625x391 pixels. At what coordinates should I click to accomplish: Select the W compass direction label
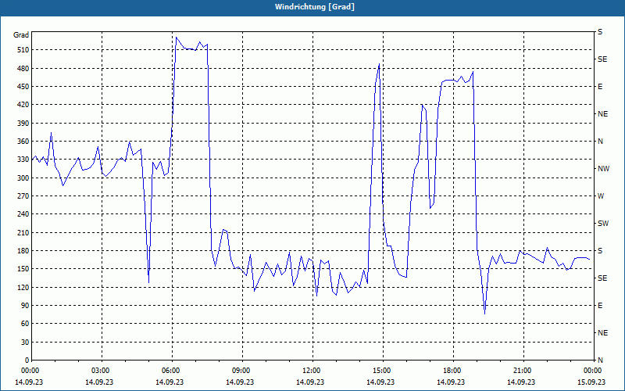(601, 196)
